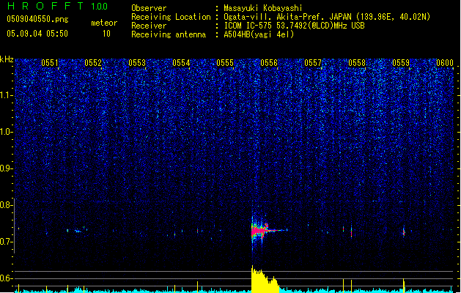Viewport: 461px width, 293px height.
Task: Click the 1.0 kHz axis label
Action: pos(6,132)
